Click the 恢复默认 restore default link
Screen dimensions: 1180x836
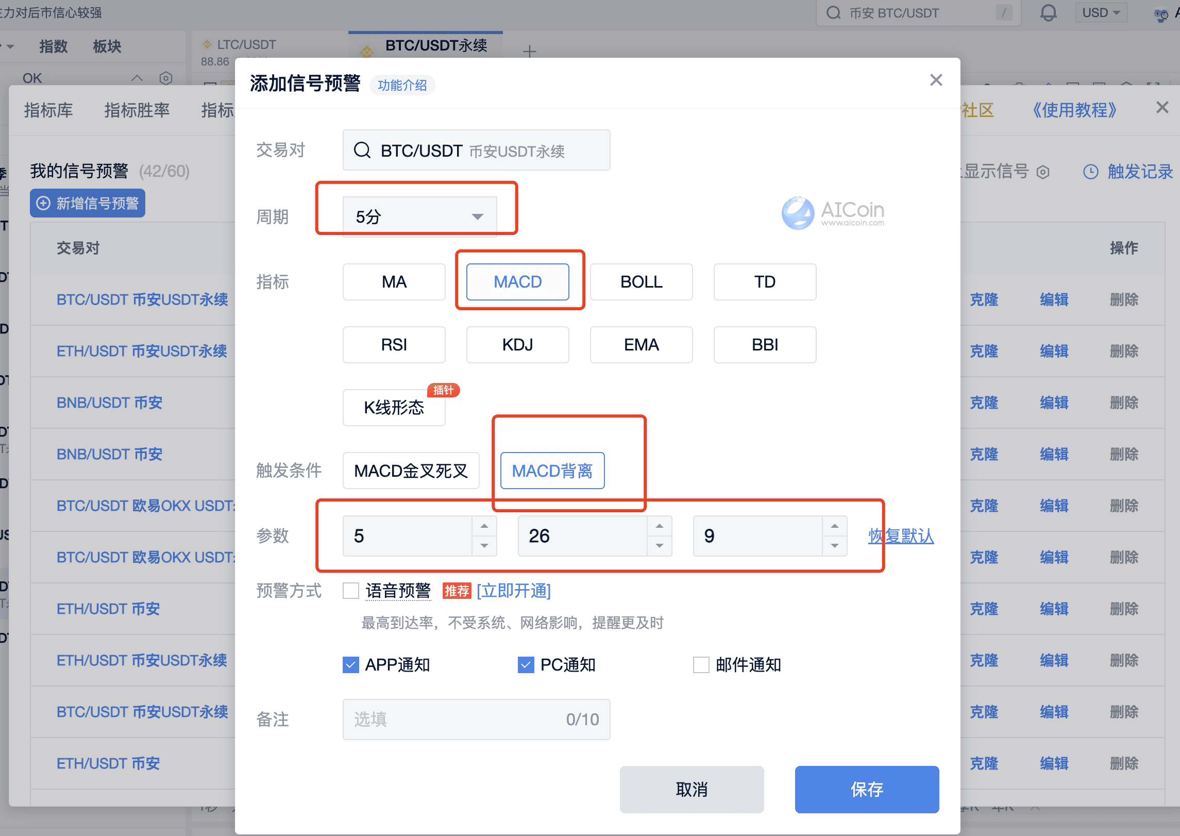901,536
